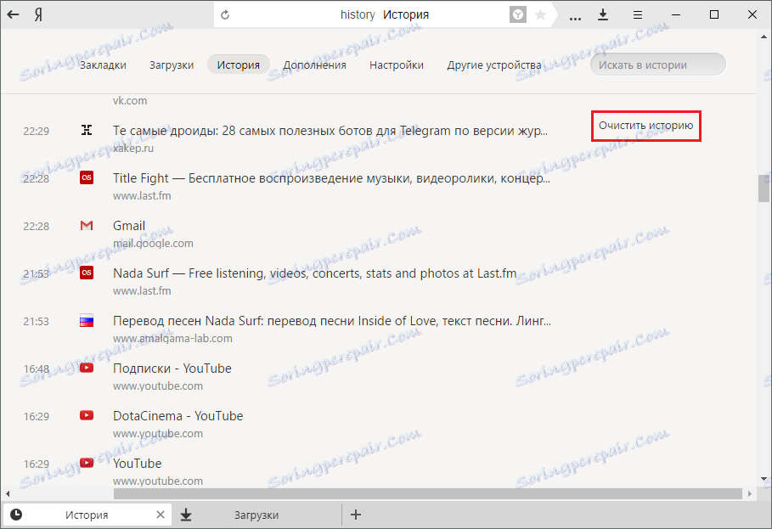The width and height of the screenshot is (772, 529).
Task: Click Last.fm icon beside Title Fight
Action: click(x=87, y=177)
